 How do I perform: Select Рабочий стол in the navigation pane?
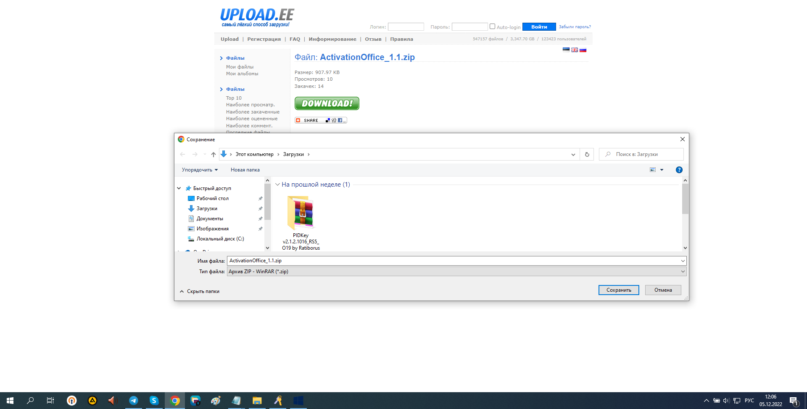[x=213, y=198]
